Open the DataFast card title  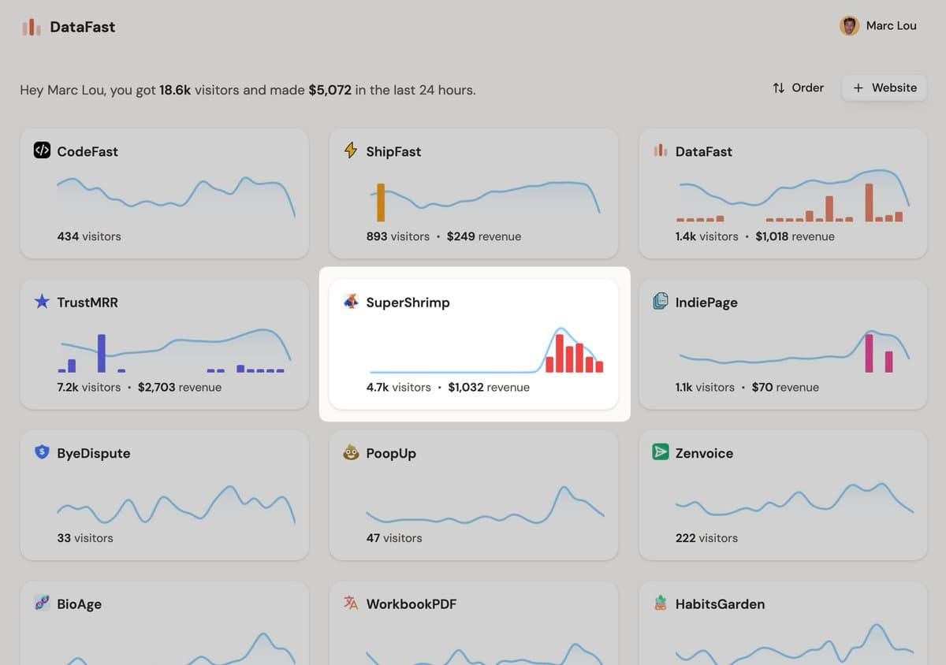pos(704,151)
